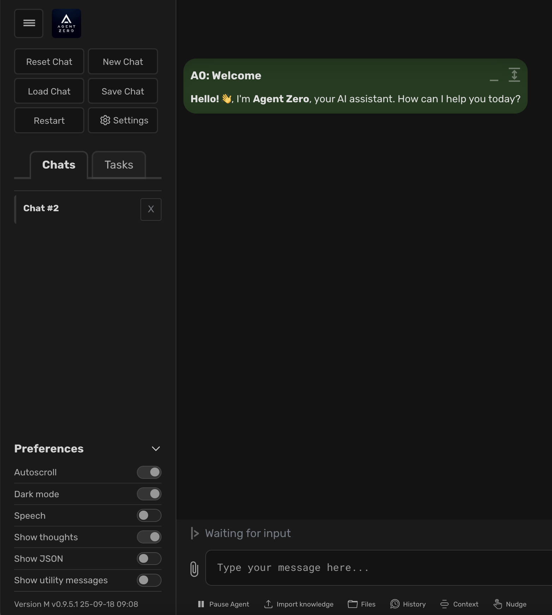This screenshot has width=552, height=615.
Task: Attach a file with paperclip icon
Action: pyautogui.click(x=194, y=569)
